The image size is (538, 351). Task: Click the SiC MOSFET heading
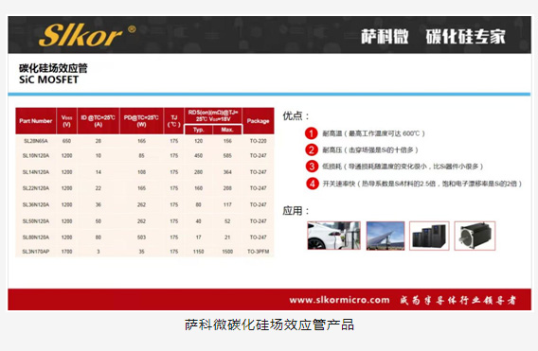[48, 79]
